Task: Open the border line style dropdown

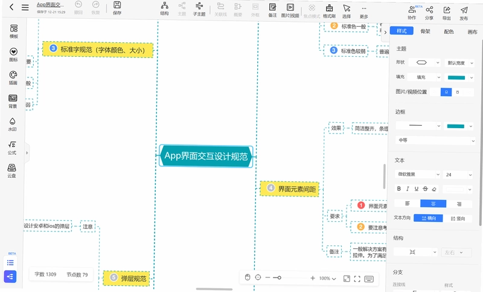Action: 418,126
